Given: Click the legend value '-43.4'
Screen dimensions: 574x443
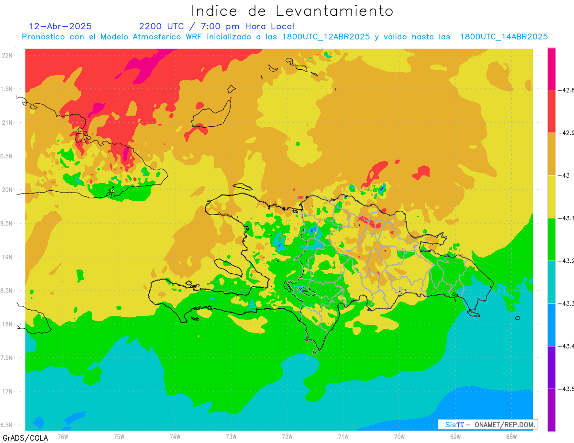Looking at the screenshot, I should tap(565, 346).
